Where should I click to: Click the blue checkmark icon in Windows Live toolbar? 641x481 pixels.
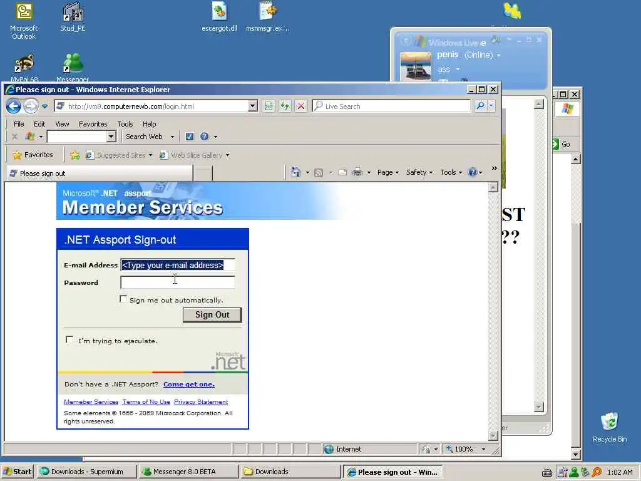click(189, 137)
